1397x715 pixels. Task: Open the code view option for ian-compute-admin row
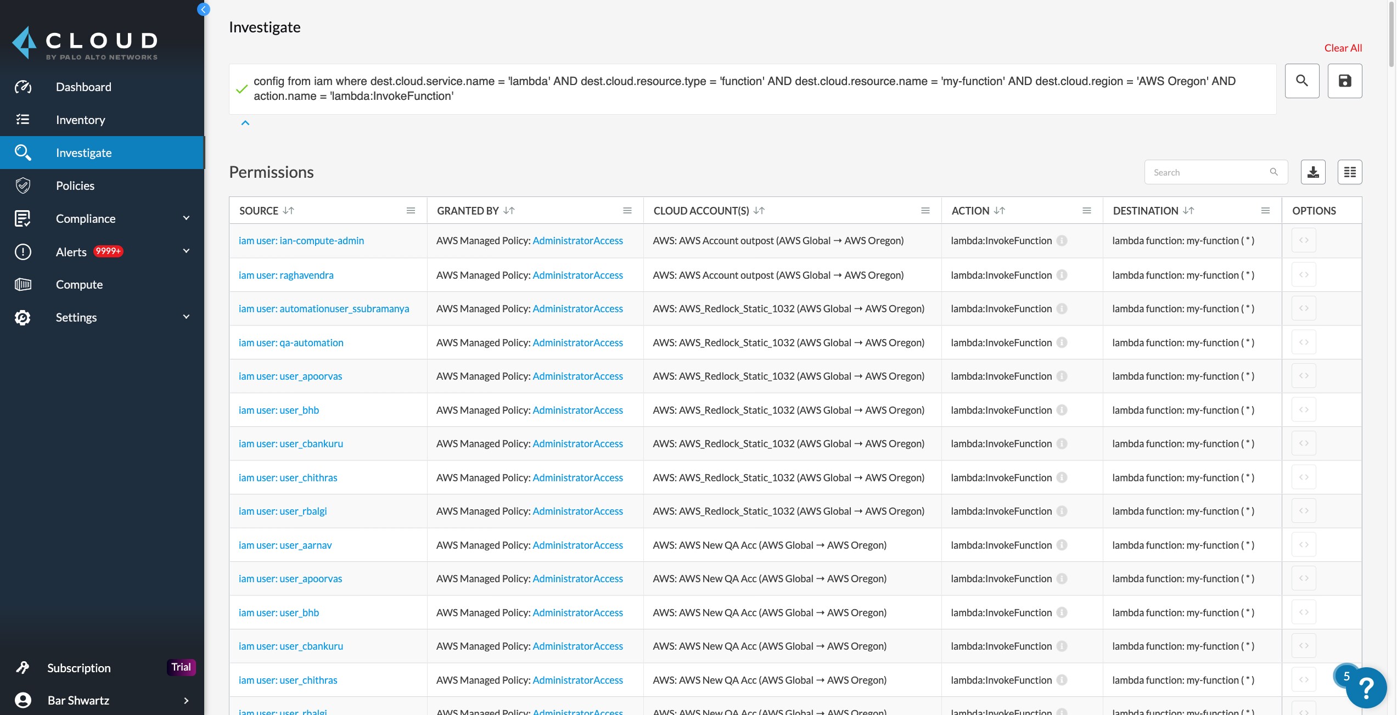[1304, 240]
